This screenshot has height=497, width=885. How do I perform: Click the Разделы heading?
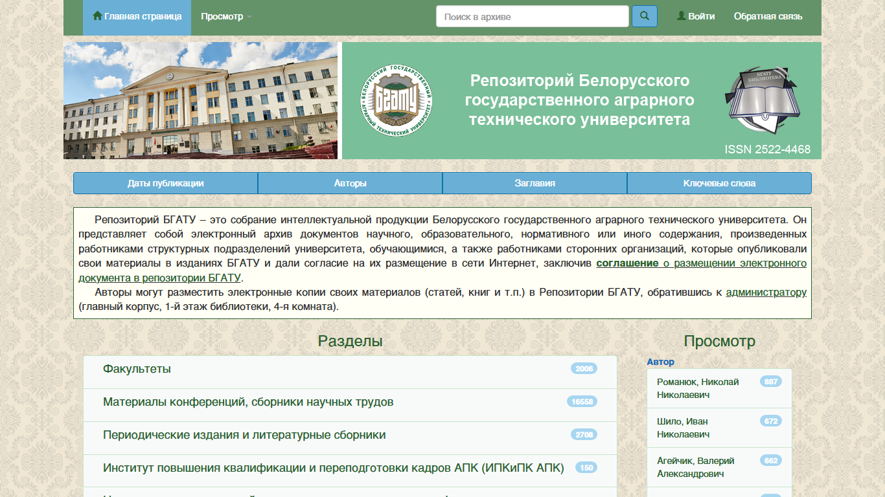tap(350, 341)
